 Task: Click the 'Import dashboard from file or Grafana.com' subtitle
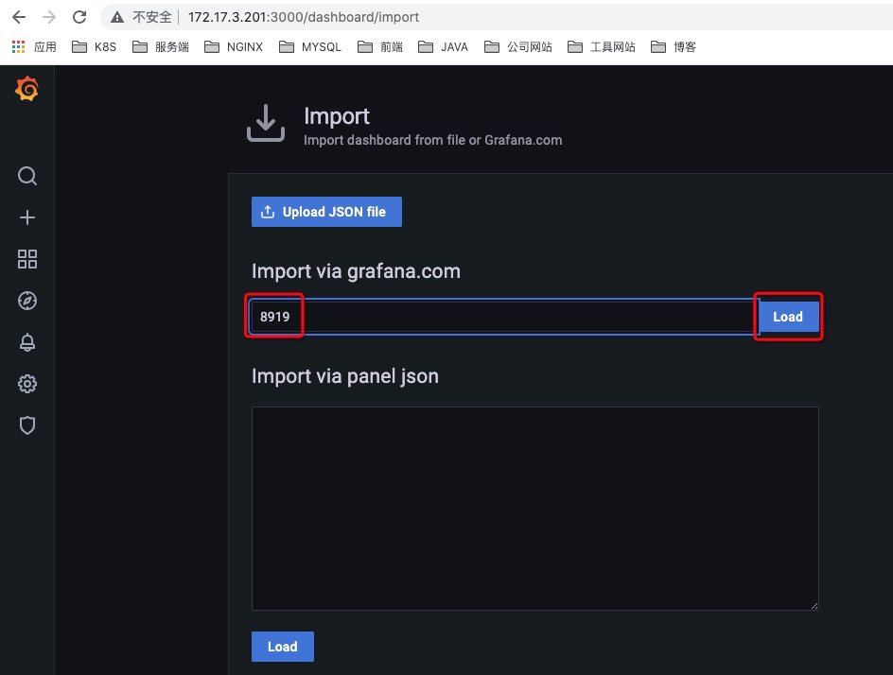pyautogui.click(x=433, y=140)
